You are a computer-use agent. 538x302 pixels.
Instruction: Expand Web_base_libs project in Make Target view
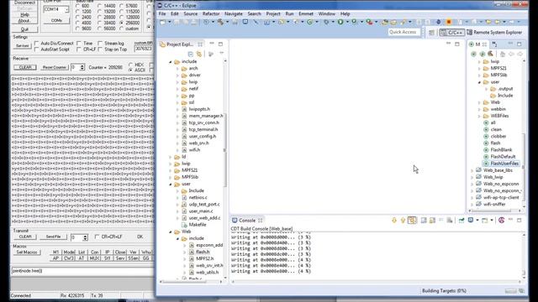472,170
